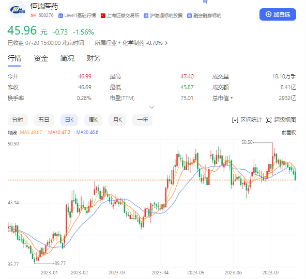This screenshot has width=306, height=279.
Task: Click the 昨收 value 46.69
Action: click(x=85, y=87)
